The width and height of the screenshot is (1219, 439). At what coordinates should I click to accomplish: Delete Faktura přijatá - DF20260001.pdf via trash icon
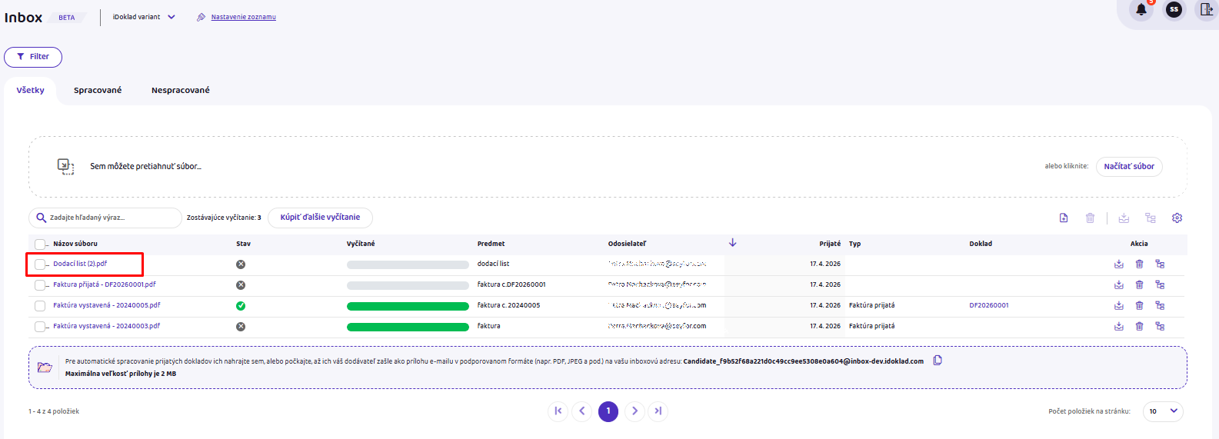(x=1140, y=285)
